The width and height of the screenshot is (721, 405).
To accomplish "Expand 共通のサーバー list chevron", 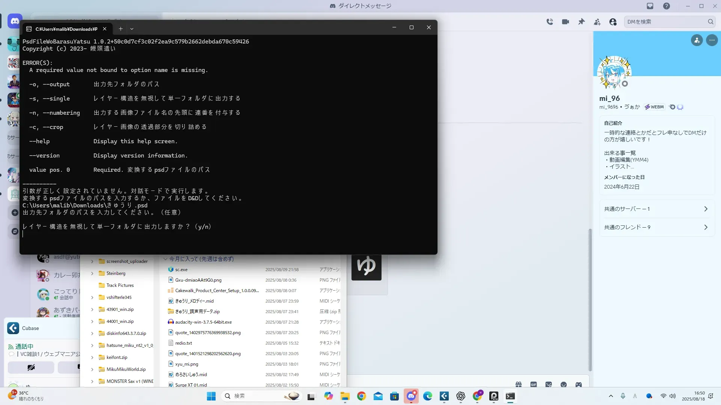I will click(x=706, y=209).
